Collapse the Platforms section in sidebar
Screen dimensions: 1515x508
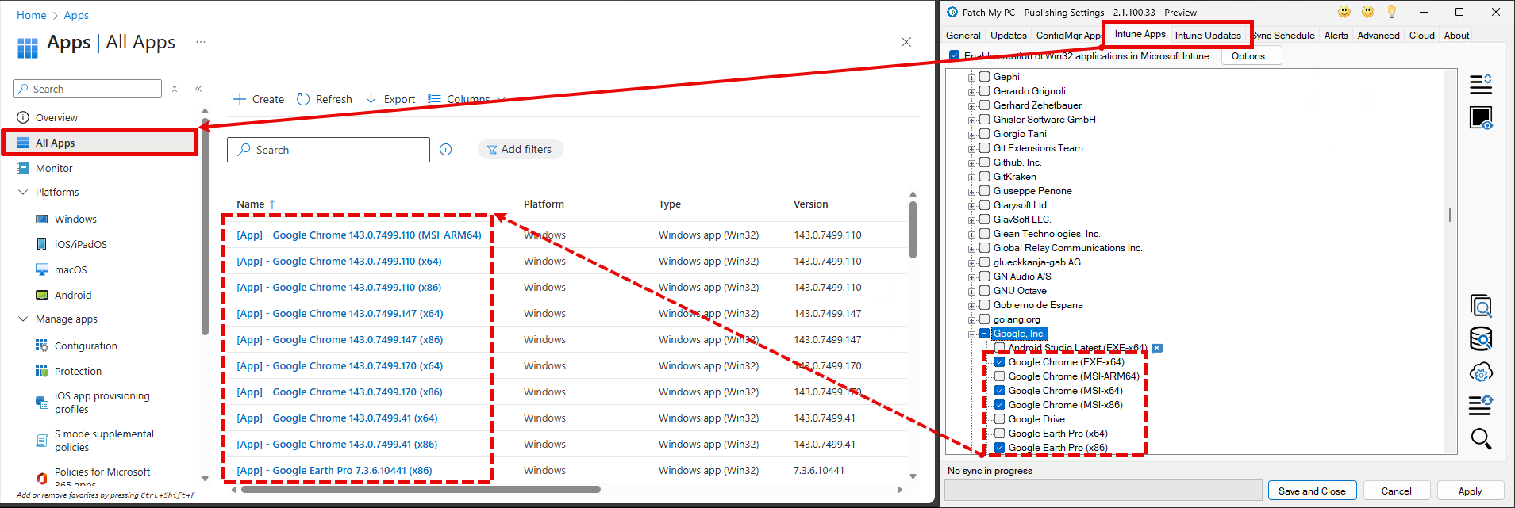23,192
